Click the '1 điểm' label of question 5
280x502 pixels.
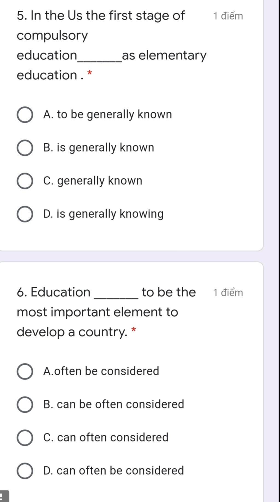[x=228, y=16]
